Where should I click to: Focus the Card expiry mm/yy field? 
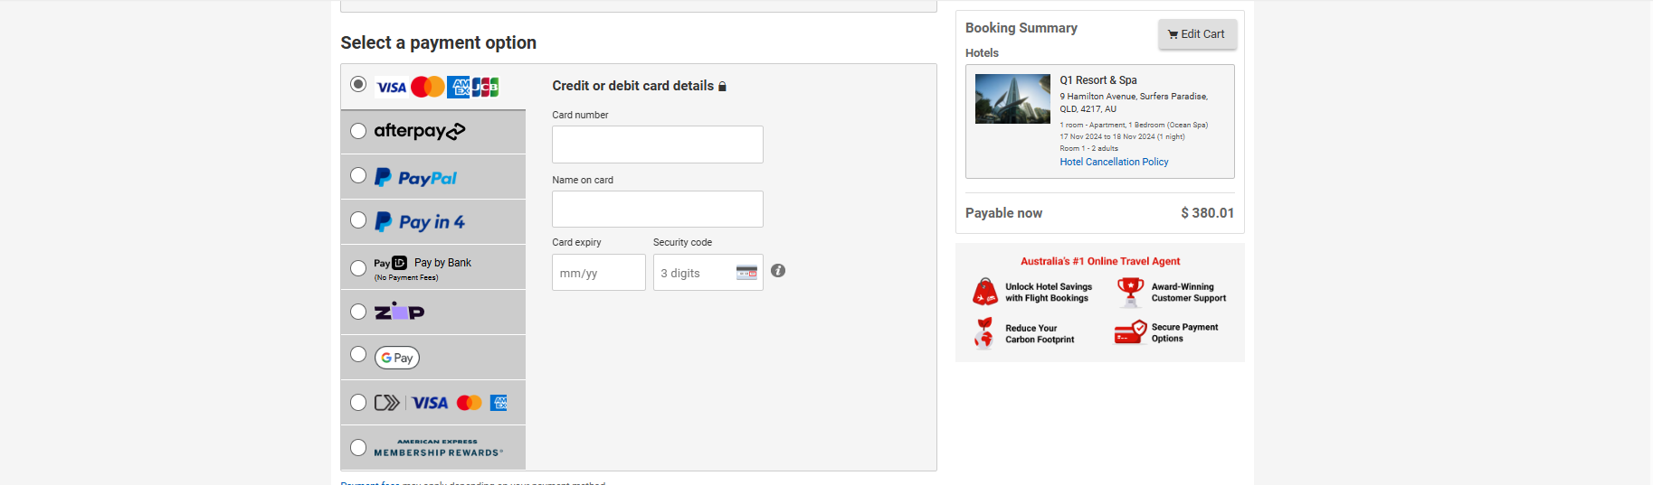(x=599, y=273)
